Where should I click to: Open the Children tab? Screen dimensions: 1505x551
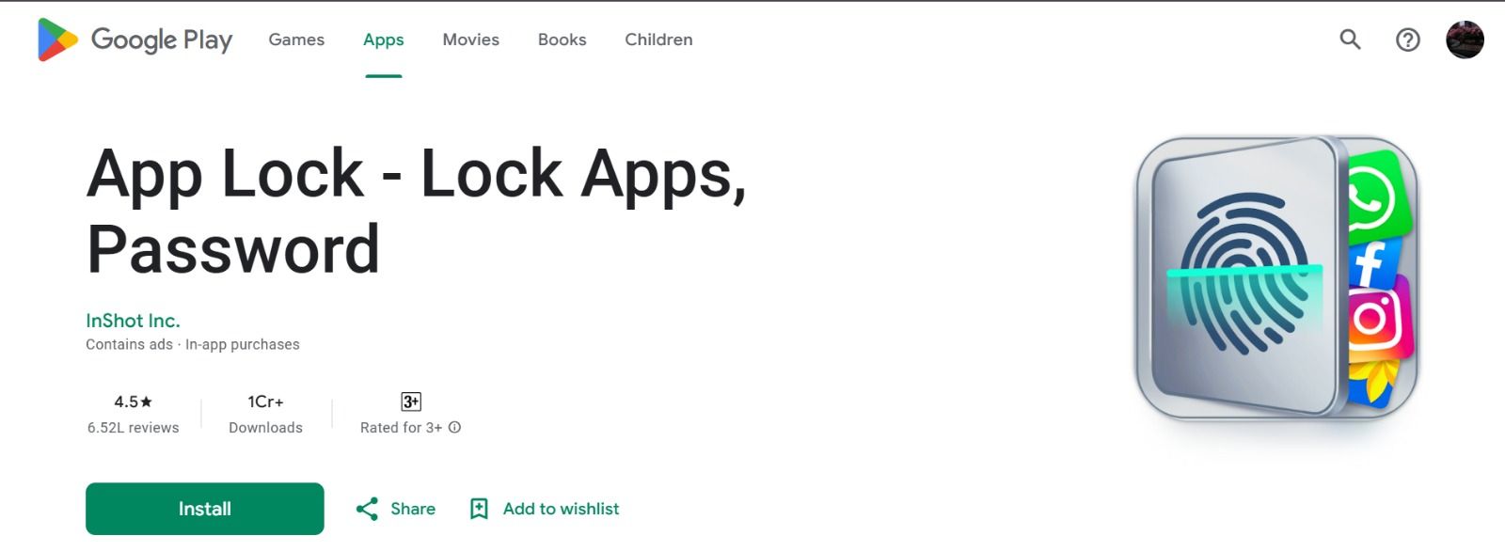tap(658, 39)
